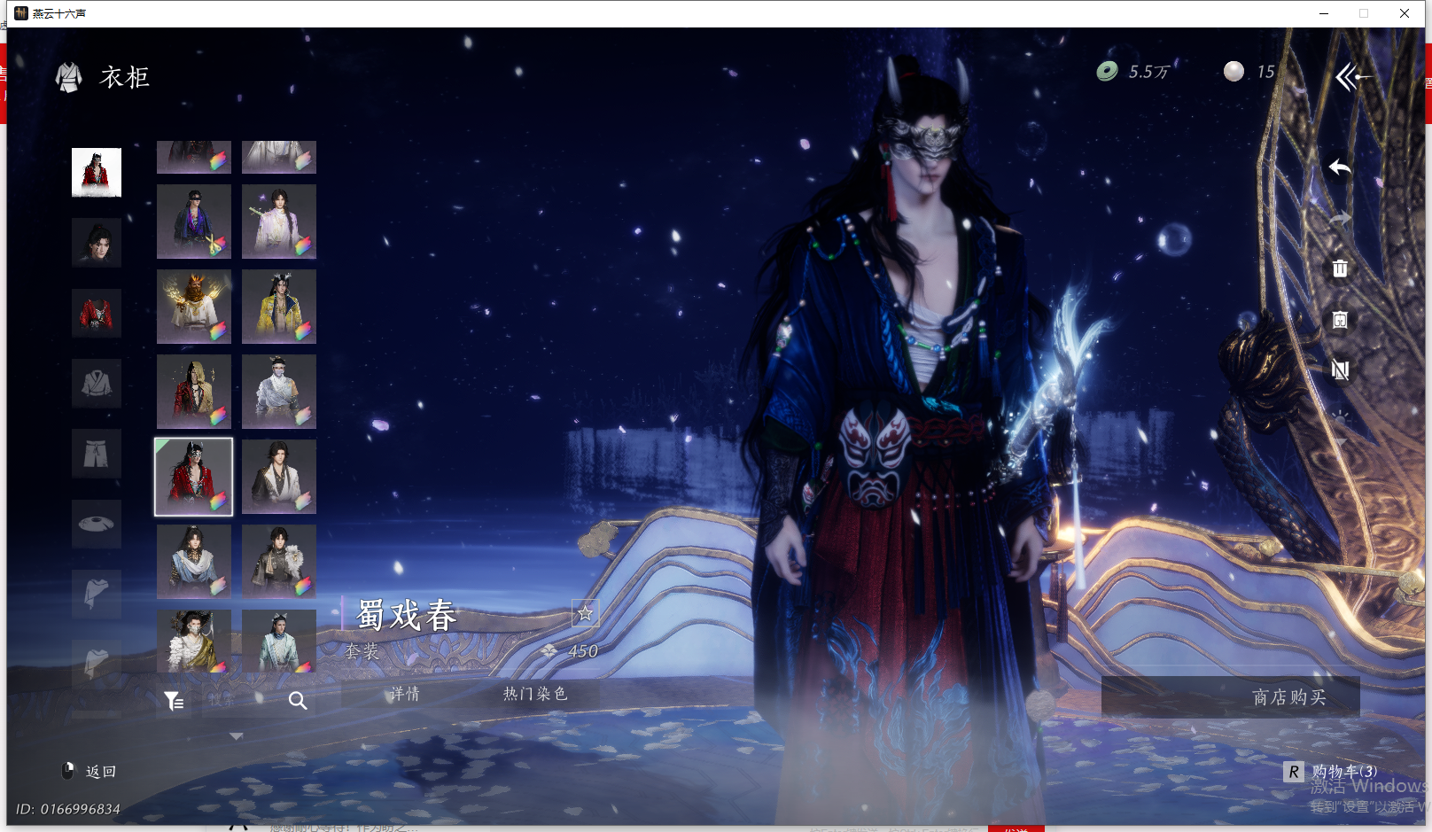Click the 商店购买 button
This screenshot has width=1432, height=832.
click(1289, 697)
